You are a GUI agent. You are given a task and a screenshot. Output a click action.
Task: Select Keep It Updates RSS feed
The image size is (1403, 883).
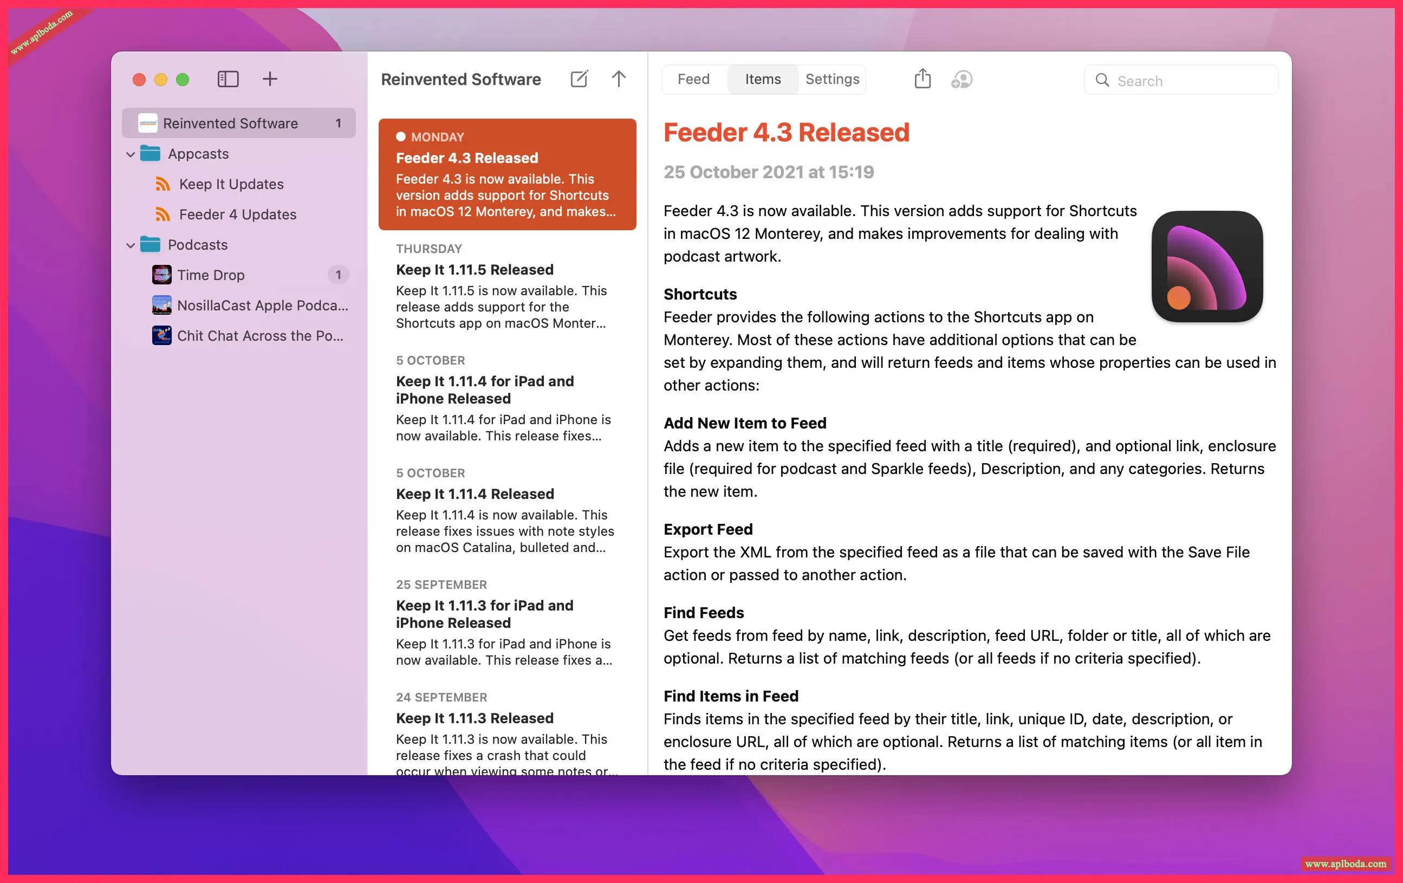[x=231, y=184]
